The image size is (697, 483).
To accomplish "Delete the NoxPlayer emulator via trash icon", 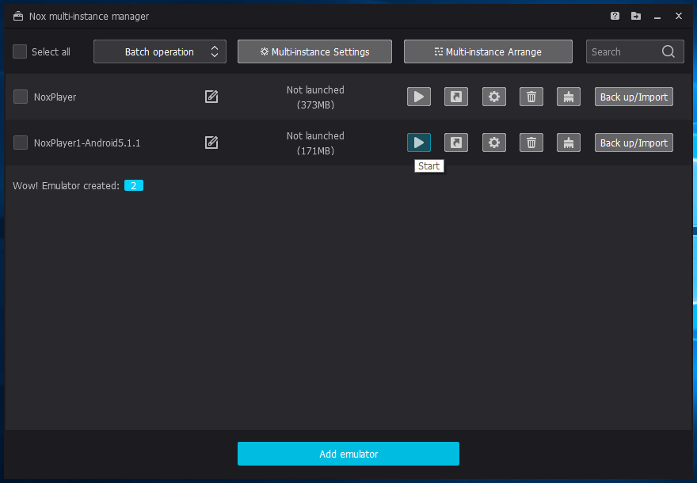I will point(531,97).
